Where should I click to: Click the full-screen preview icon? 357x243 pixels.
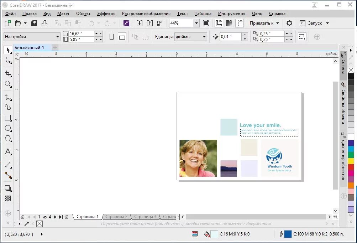[x=206, y=23]
